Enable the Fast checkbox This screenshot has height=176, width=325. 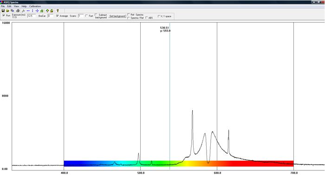click(x=87, y=16)
